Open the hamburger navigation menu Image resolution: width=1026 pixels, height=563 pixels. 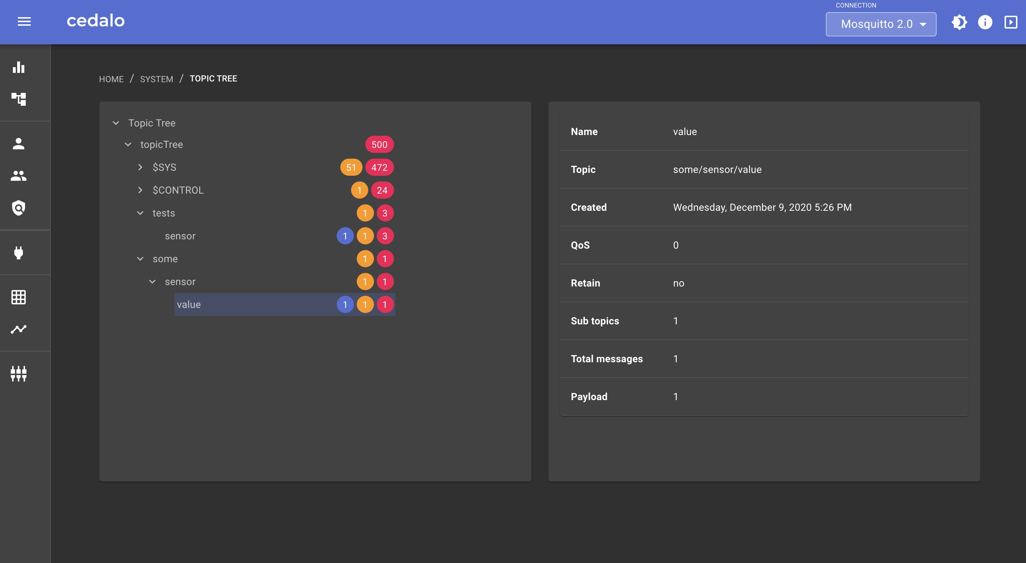24,21
